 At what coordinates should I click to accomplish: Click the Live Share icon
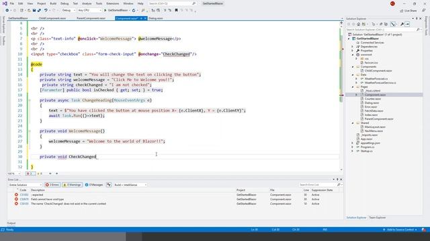[402, 11]
